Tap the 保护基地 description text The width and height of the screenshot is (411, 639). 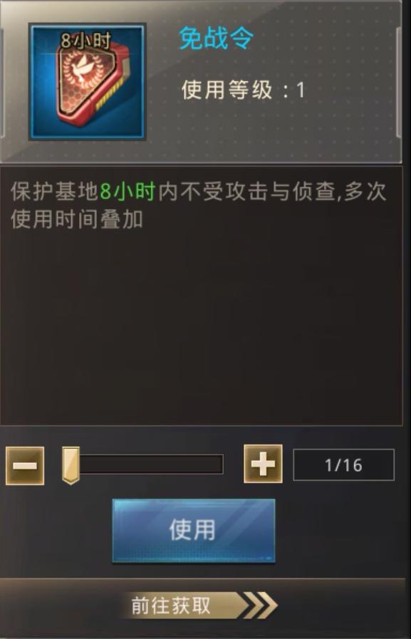click(x=55, y=192)
